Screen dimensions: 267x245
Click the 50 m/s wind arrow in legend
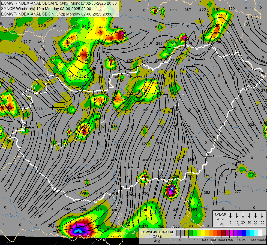click(x=256, y=215)
